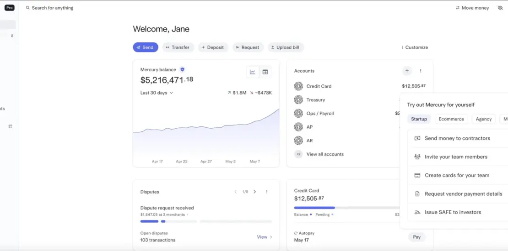Click the Pay button on Credit Card
The image size is (508, 251).
coord(416,237)
